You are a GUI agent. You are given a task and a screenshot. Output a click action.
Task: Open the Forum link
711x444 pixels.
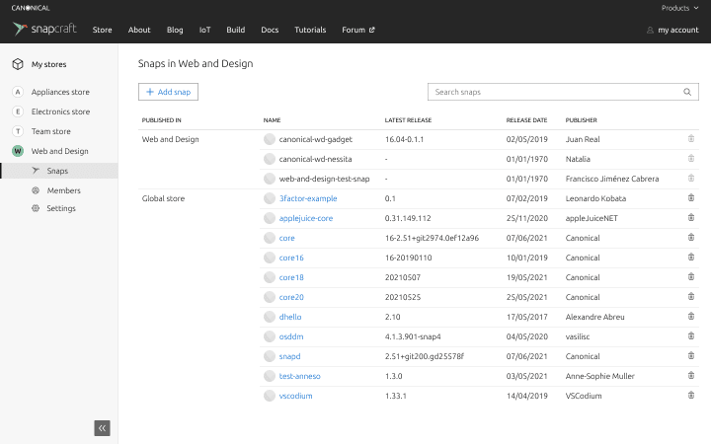pyautogui.click(x=357, y=30)
